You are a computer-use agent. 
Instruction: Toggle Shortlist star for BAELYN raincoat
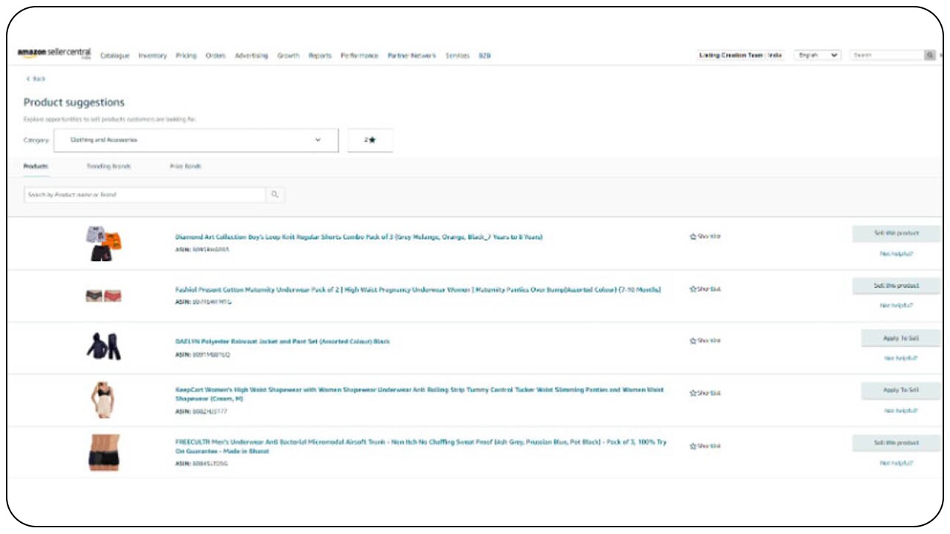click(705, 341)
